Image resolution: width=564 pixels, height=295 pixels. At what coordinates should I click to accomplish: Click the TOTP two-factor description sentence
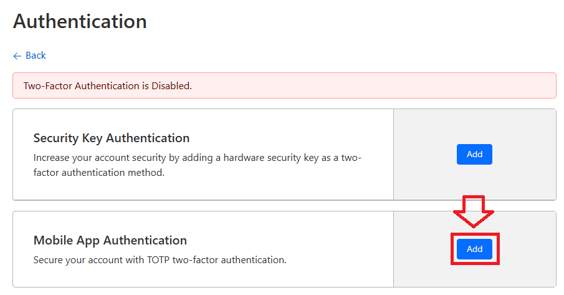coord(160,259)
